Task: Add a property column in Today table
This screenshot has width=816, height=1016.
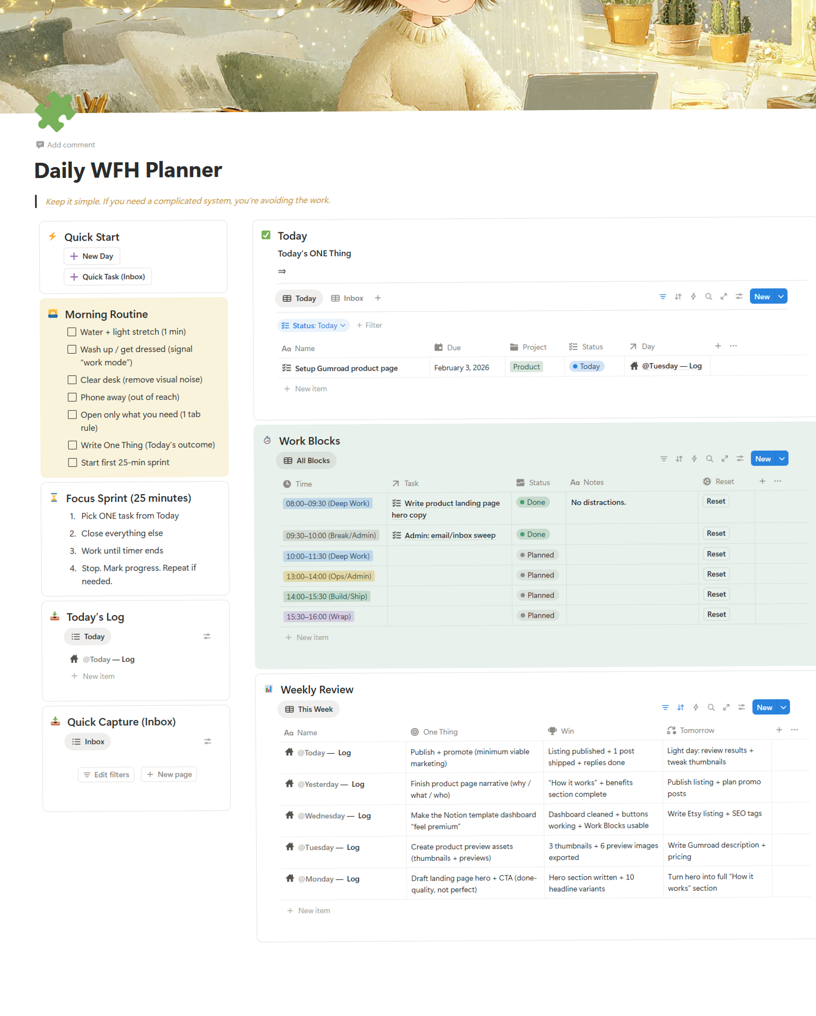Action: (x=718, y=346)
